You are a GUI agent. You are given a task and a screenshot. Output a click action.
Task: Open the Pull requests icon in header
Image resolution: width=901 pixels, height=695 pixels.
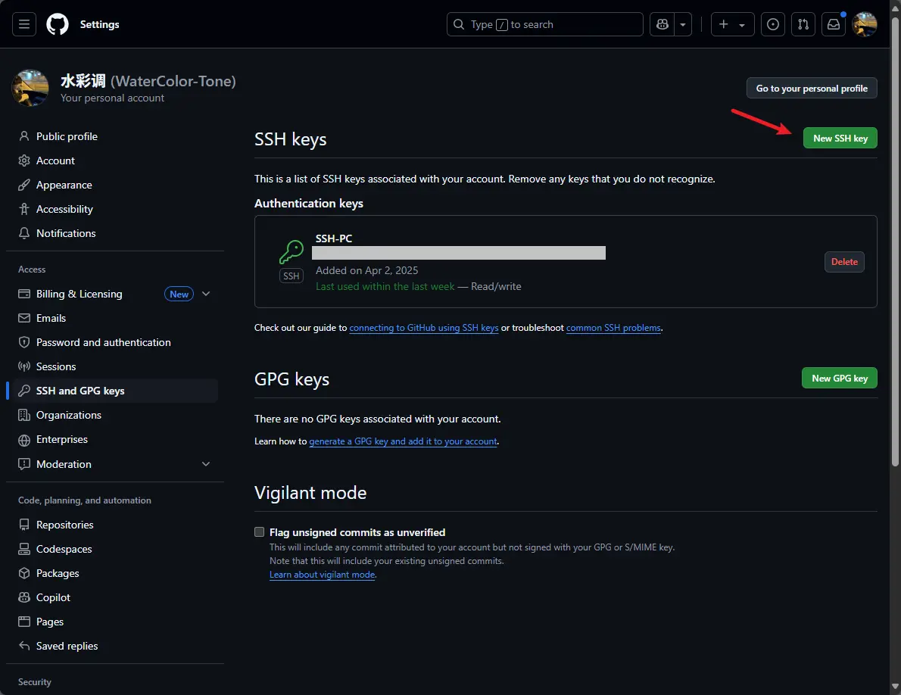(803, 24)
